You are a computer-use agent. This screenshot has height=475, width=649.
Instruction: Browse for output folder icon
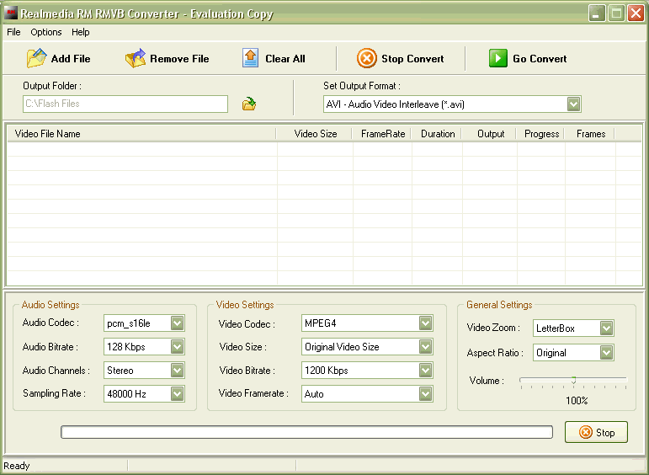(249, 104)
